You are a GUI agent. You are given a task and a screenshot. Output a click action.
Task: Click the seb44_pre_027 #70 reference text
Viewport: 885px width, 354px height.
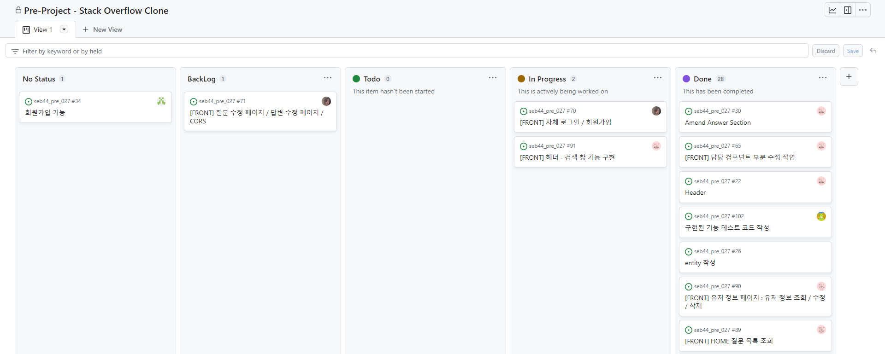pos(552,111)
